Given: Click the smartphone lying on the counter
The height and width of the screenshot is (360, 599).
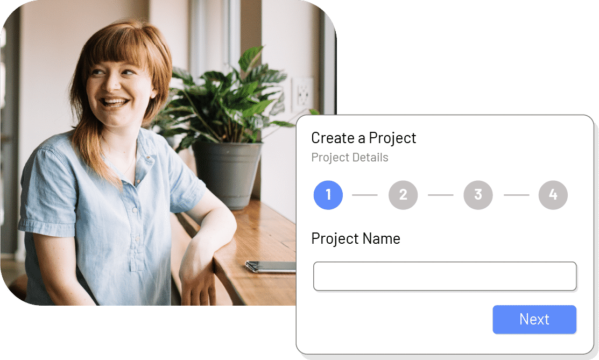Looking at the screenshot, I should click(x=271, y=266).
